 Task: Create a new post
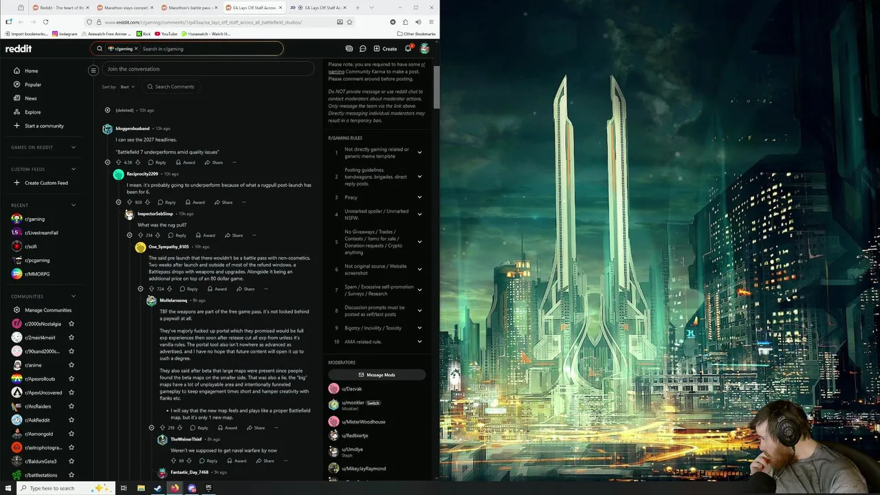pos(385,49)
